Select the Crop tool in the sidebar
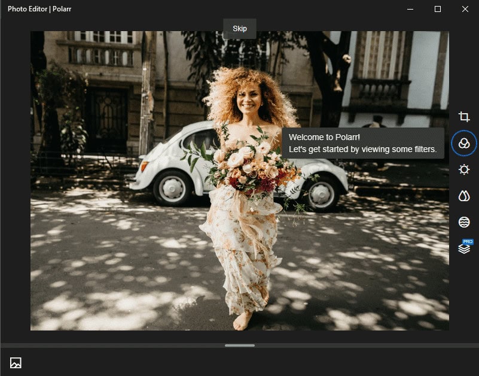 click(x=465, y=117)
